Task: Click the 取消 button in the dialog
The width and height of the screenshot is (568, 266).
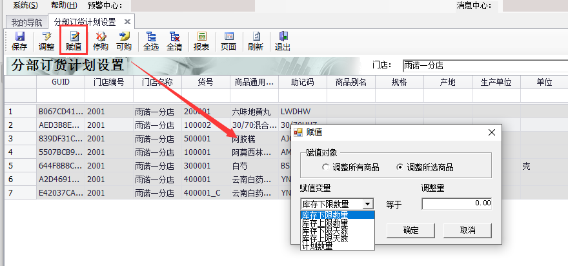Action: (467, 230)
